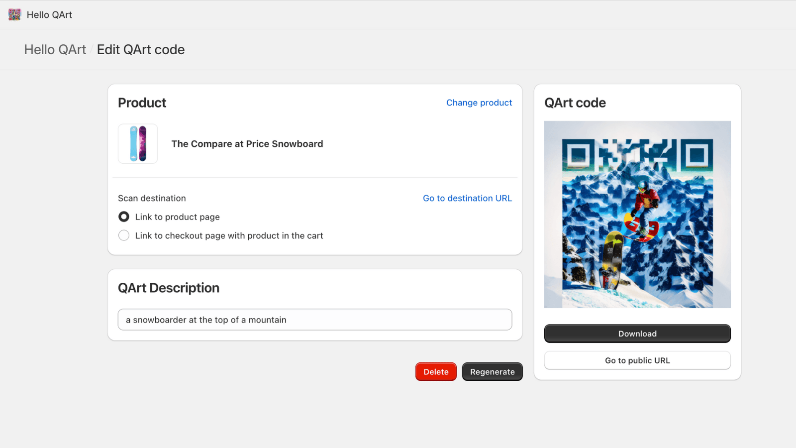Viewport: 796px width, 448px height.
Task: Open the snowboard product thumbnail
Action: pyautogui.click(x=138, y=144)
